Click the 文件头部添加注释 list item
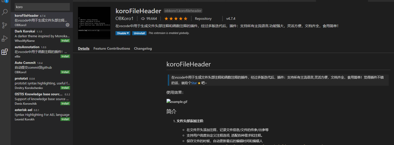Viewport: 394px width, 145px height. (x=190, y=121)
